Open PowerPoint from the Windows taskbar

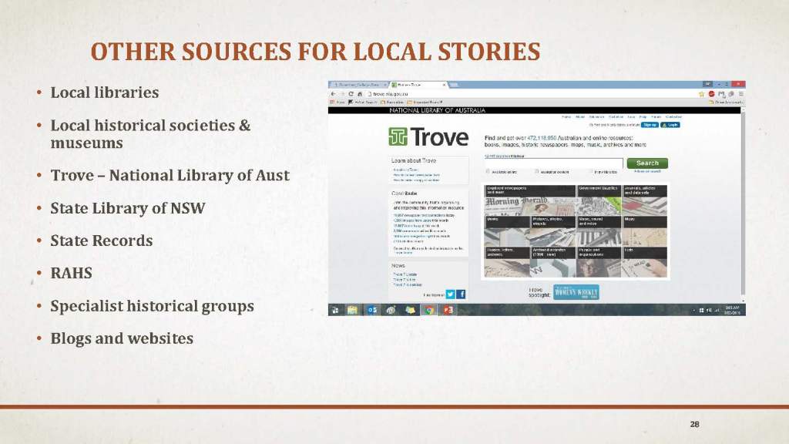448,310
